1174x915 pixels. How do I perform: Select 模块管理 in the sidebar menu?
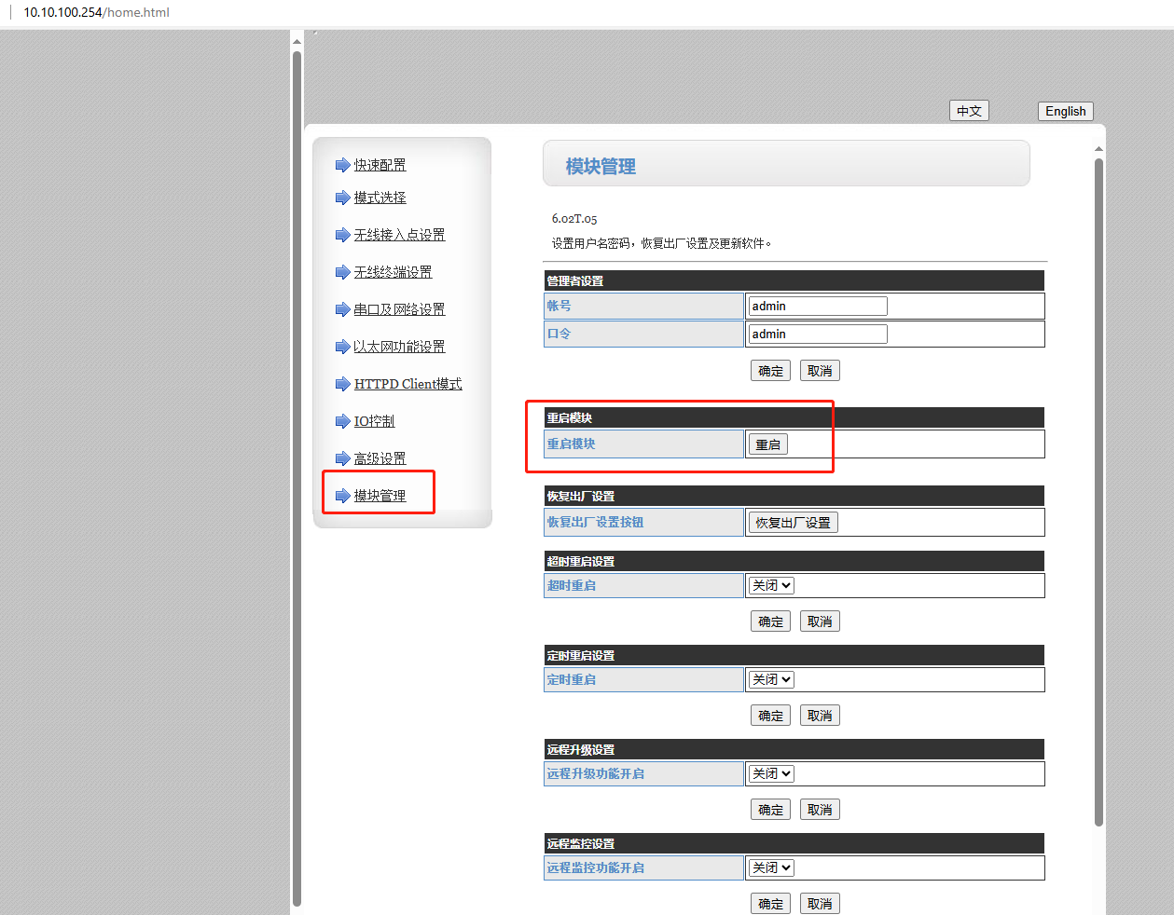click(380, 496)
